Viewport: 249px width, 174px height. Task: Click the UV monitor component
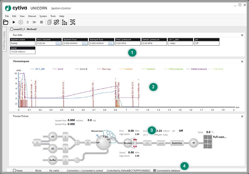(147, 143)
